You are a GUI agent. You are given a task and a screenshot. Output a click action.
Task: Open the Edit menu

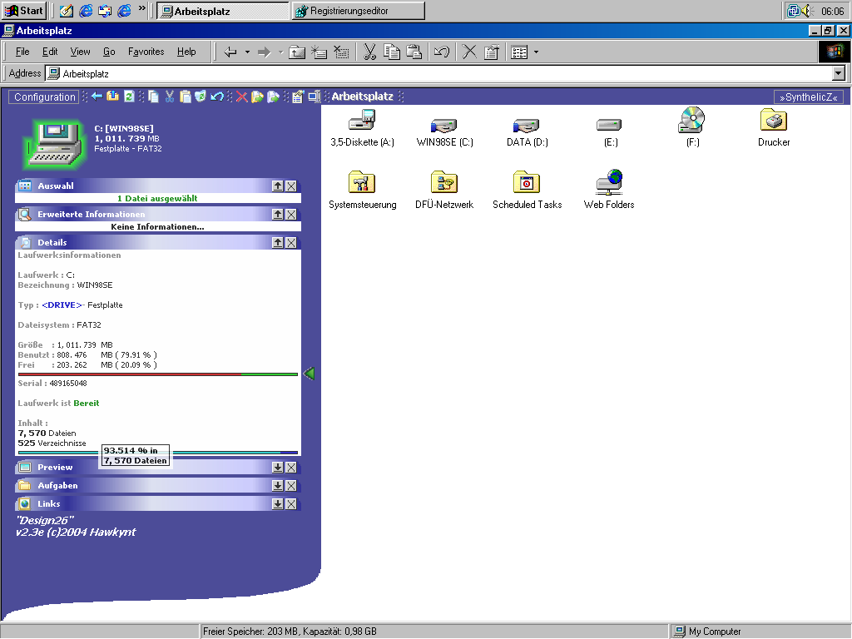tap(50, 52)
